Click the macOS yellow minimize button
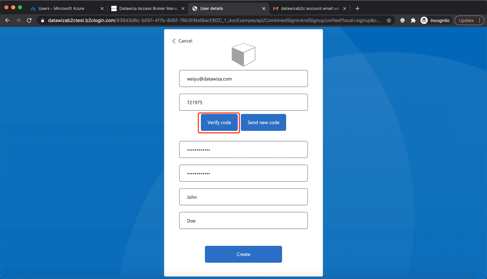The height and width of the screenshot is (279, 487). coord(13,7)
